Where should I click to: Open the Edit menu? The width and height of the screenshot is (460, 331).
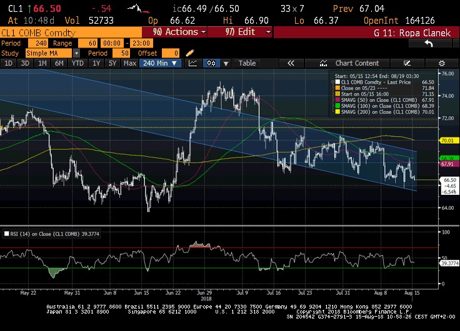(x=240, y=32)
